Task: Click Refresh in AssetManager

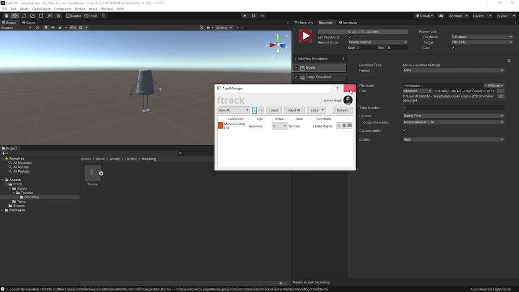Action: (x=342, y=110)
